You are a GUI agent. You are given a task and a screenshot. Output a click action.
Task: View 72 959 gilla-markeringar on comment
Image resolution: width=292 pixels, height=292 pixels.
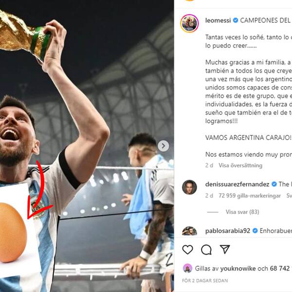250,196
